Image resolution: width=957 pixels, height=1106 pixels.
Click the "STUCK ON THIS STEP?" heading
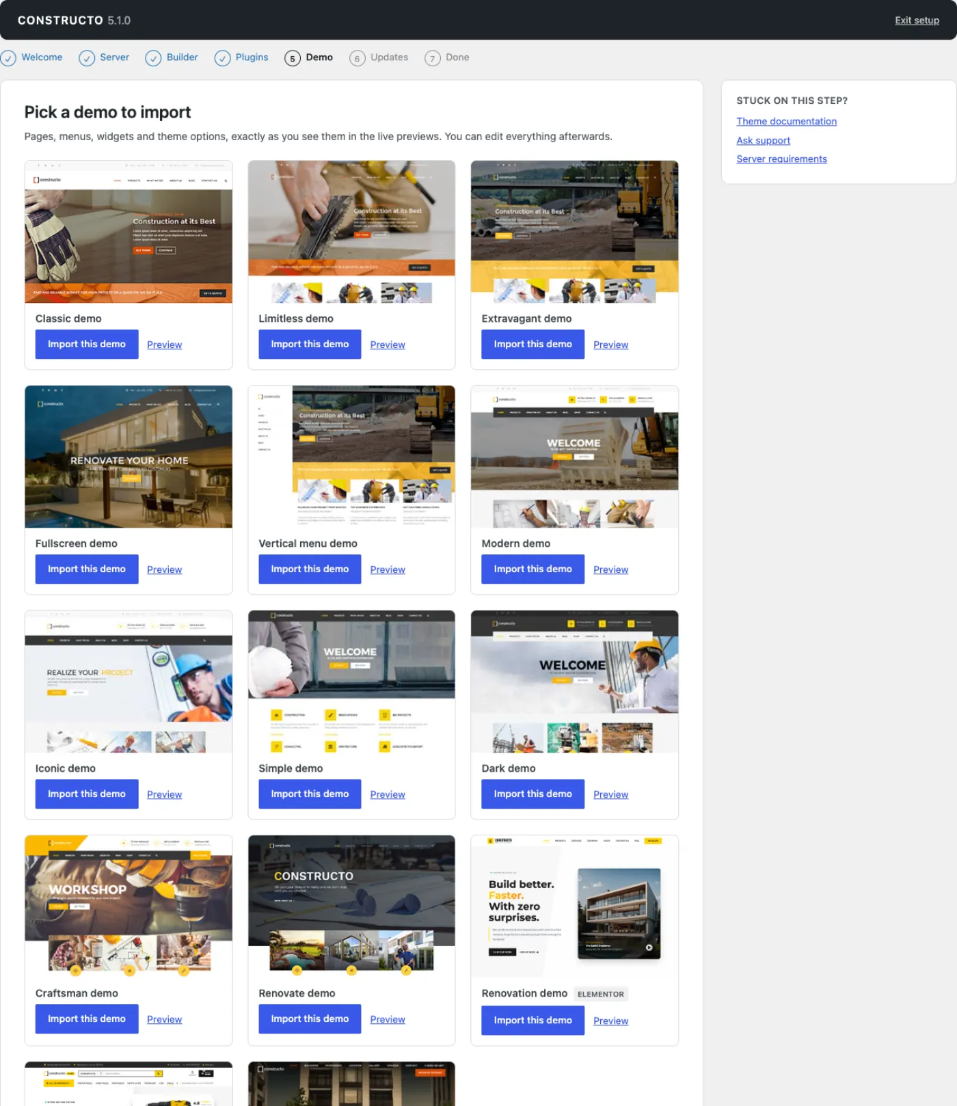[x=792, y=100]
